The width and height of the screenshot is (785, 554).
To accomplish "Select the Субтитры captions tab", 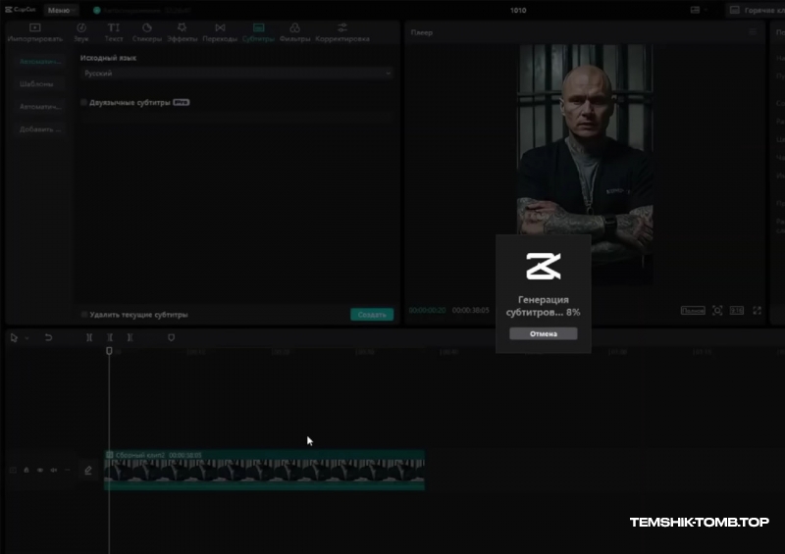I will 258,32.
